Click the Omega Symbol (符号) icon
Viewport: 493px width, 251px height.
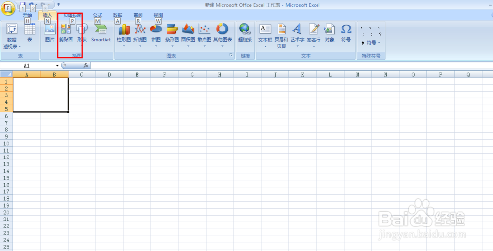click(x=346, y=29)
